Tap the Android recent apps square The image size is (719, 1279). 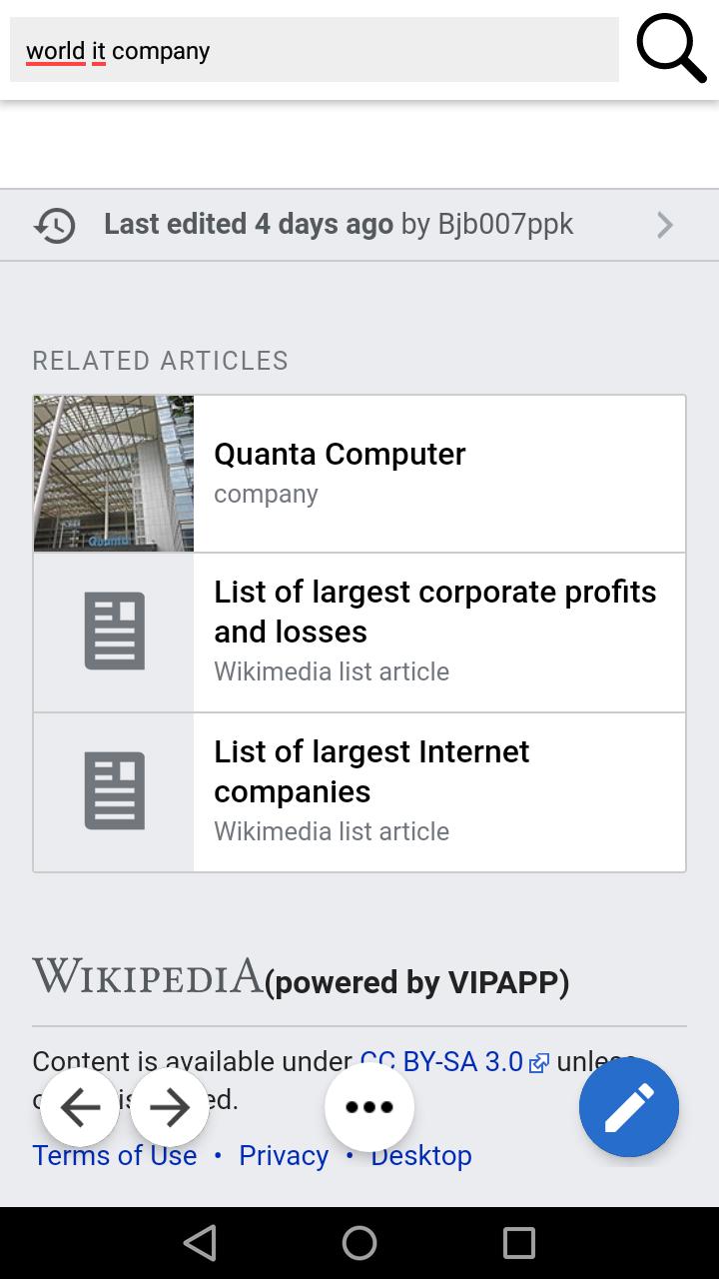pyautogui.click(x=519, y=1243)
